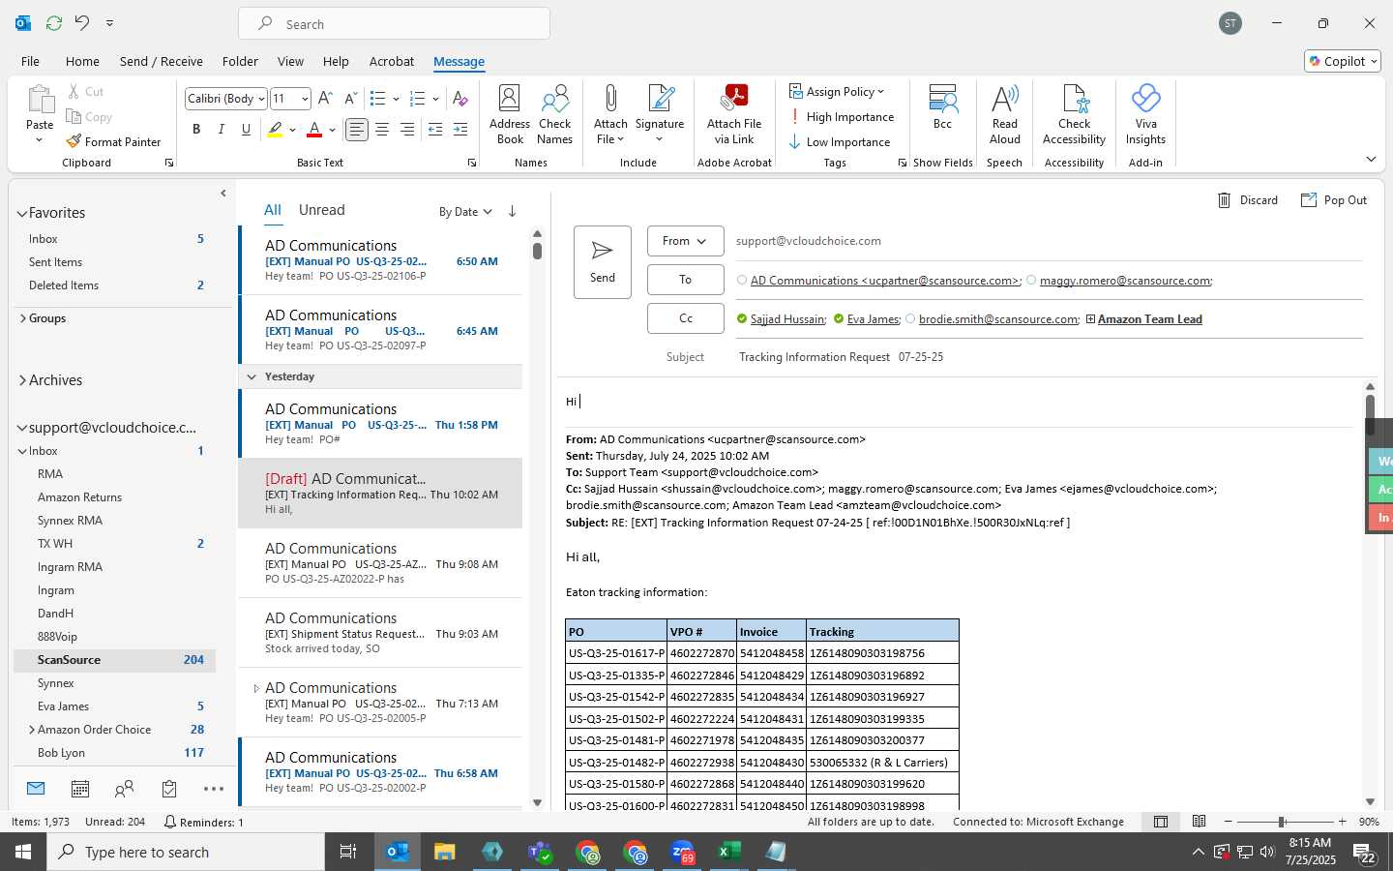Viewport: 1393px width, 871px height.
Task: Click Amazon Team Lead recipient group
Action: (1149, 319)
